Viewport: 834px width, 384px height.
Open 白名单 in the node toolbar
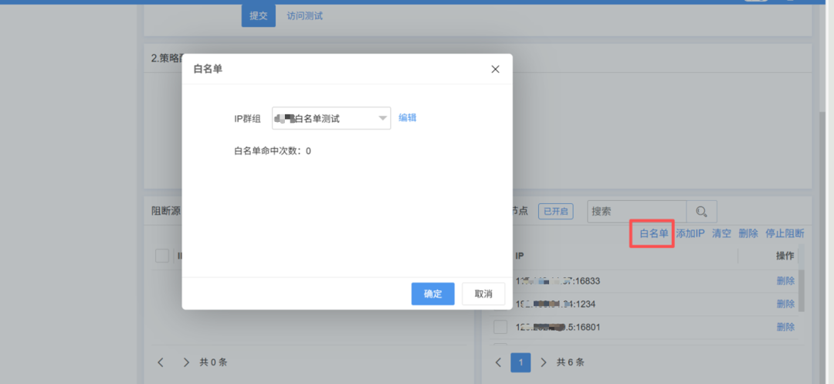coord(654,233)
